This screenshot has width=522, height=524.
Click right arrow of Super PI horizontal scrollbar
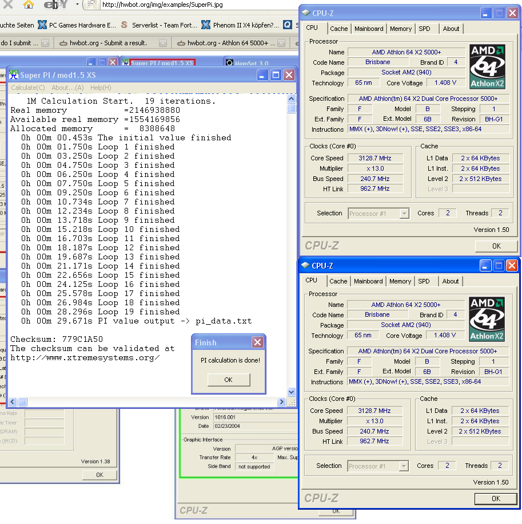[281, 401]
